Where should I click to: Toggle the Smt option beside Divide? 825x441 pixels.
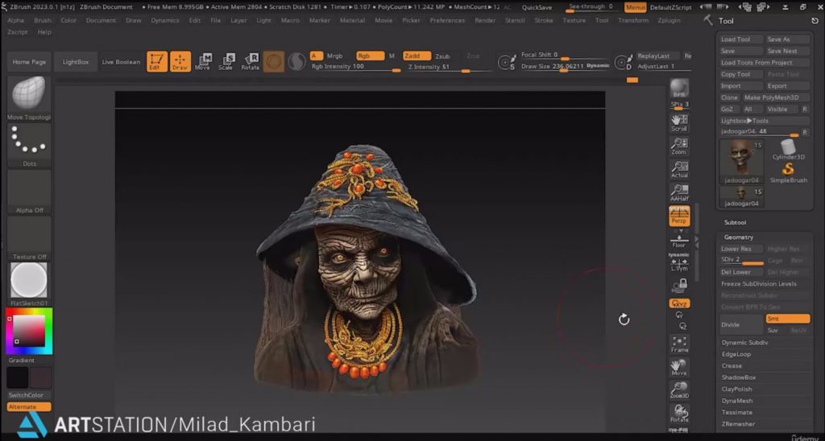(x=788, y=319)
